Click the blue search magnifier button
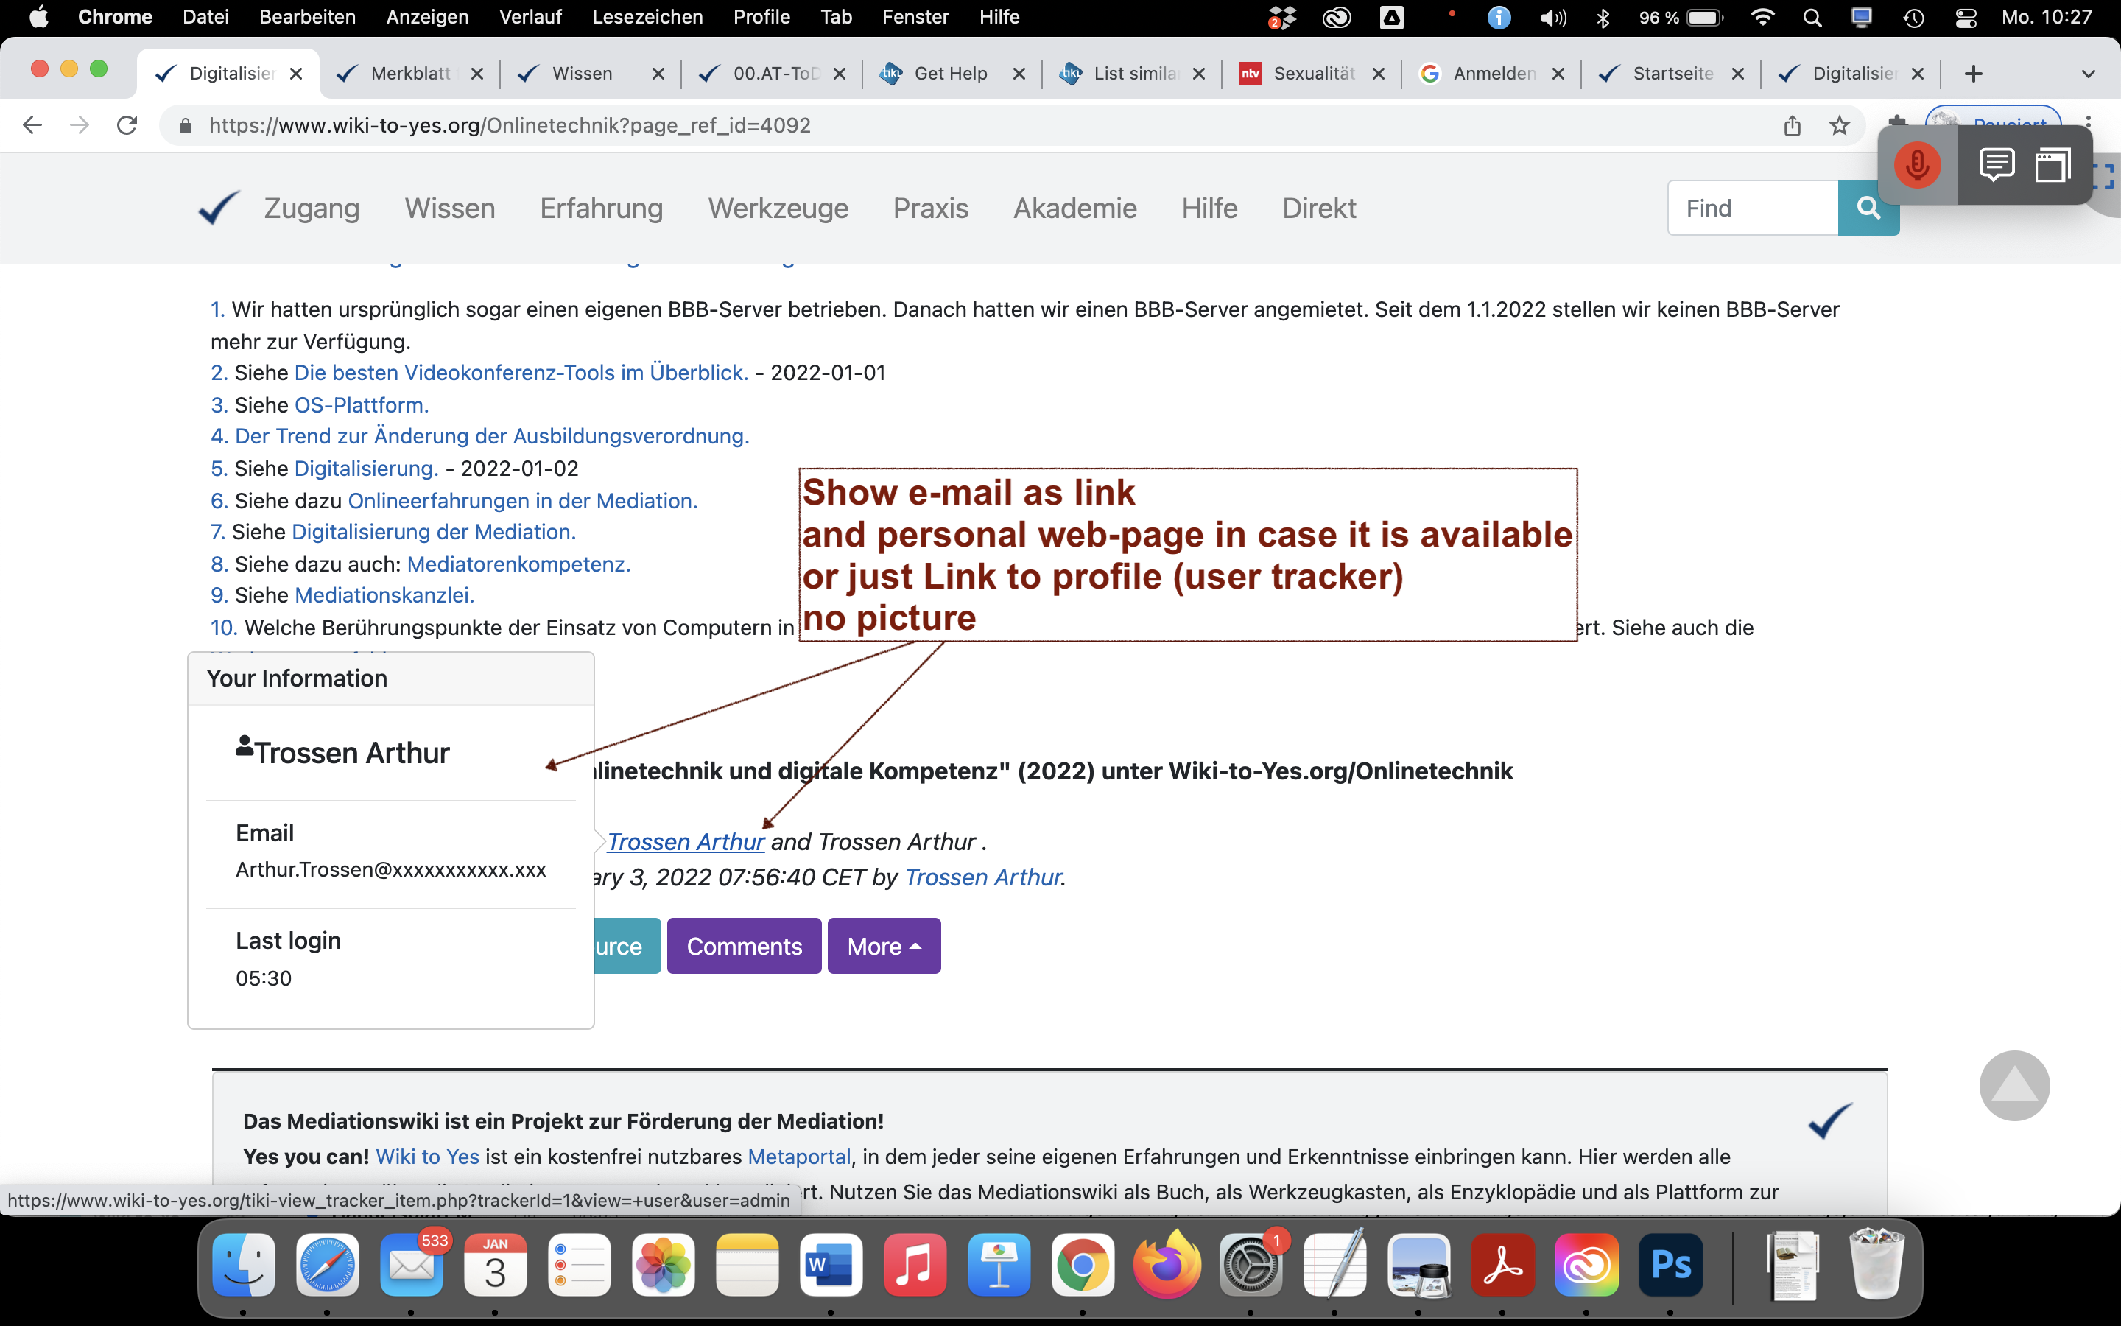 pos(1868,208)
